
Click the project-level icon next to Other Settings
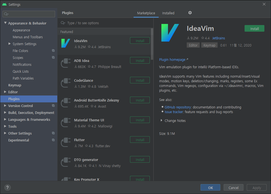click(53, 133)
